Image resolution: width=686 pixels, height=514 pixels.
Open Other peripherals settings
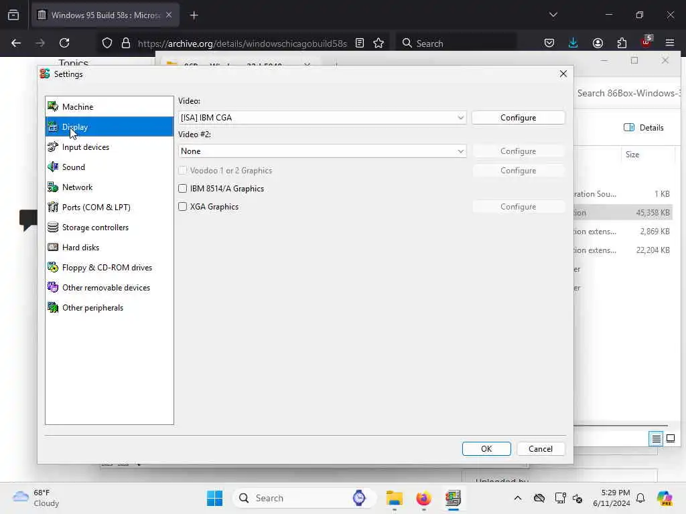pyautogui.click(x=109, y=308)
